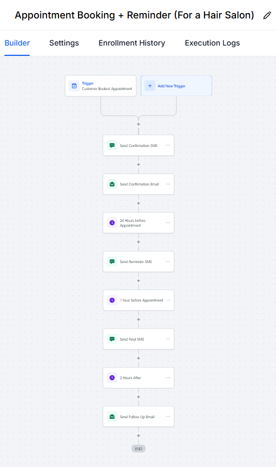Click the clock icon on 2 Hours After
Image resolution: width=276 pixels, height=467 pixels.
click(112, 378)
